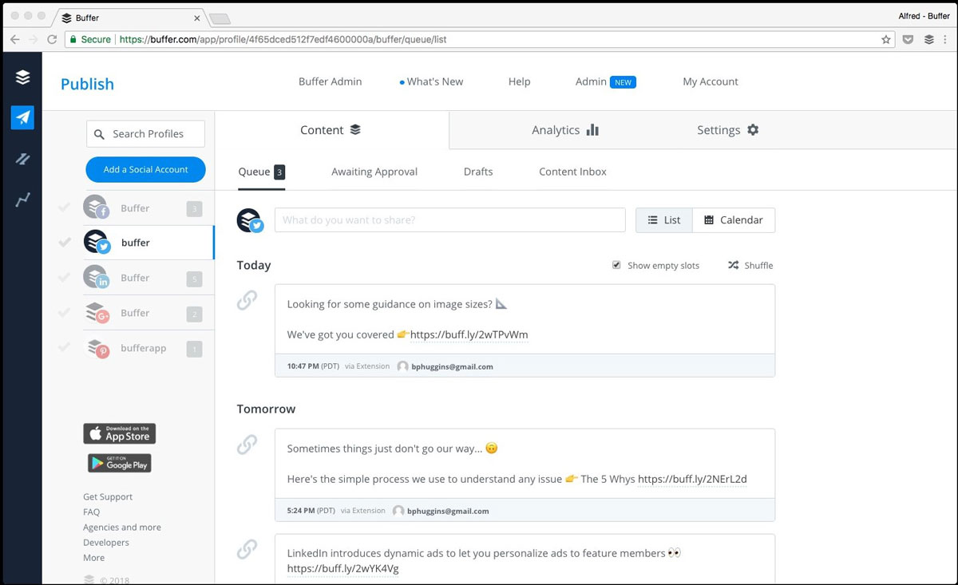Open Buffer Admin in top navigation
Screen dimensions: 958x585
(x=330, y=81)
